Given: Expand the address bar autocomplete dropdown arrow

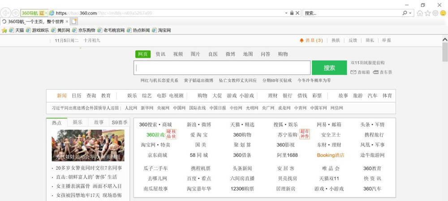Looking at the screenshot, I should 286,13.
